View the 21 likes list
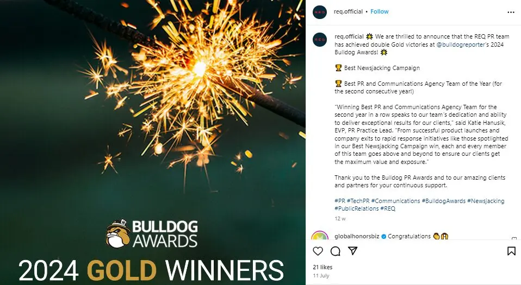The width and height of the screenshot is (521, 285). pyautogui.click(x=322, y=268)
